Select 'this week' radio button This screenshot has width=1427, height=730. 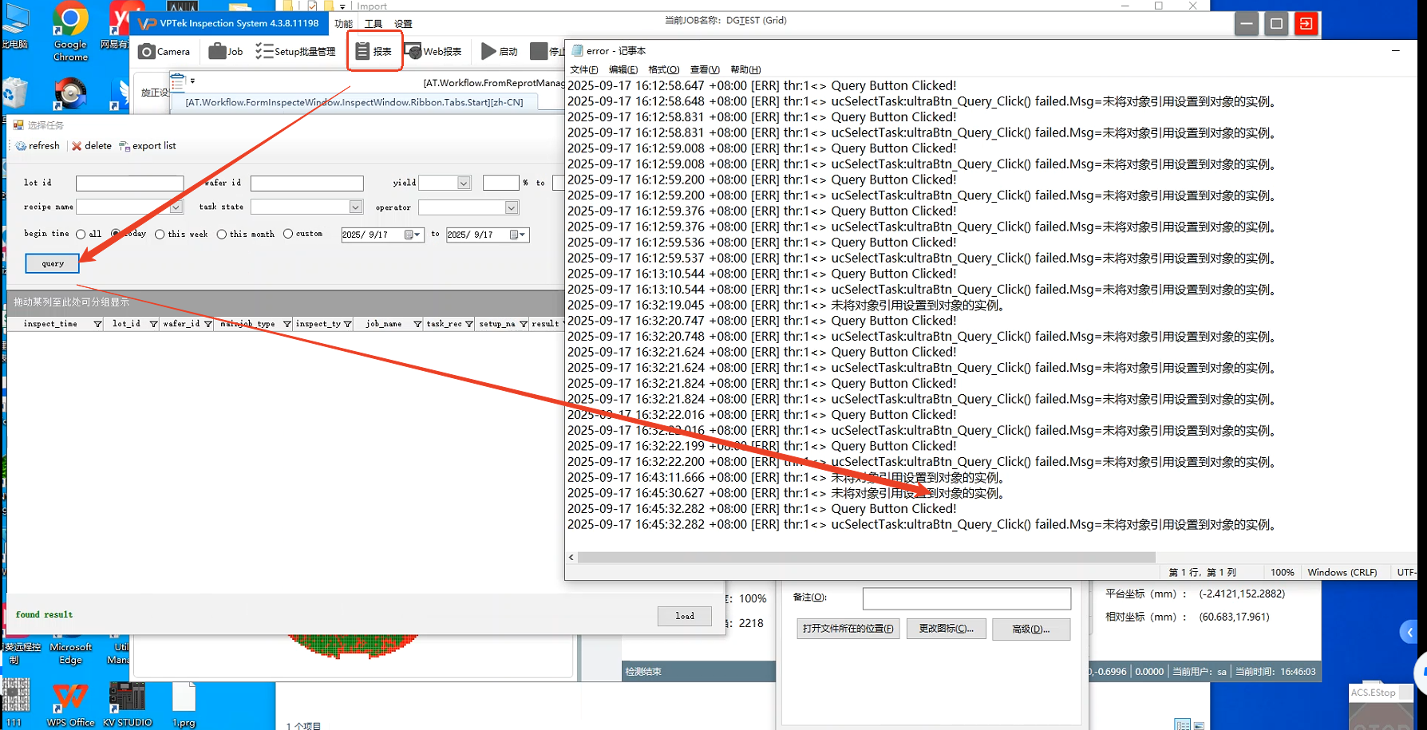click(x=160, y=235)
